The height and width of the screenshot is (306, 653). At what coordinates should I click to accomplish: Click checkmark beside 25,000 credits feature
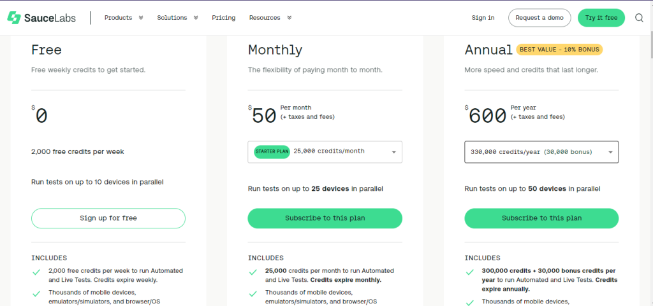tap(253, 272)
